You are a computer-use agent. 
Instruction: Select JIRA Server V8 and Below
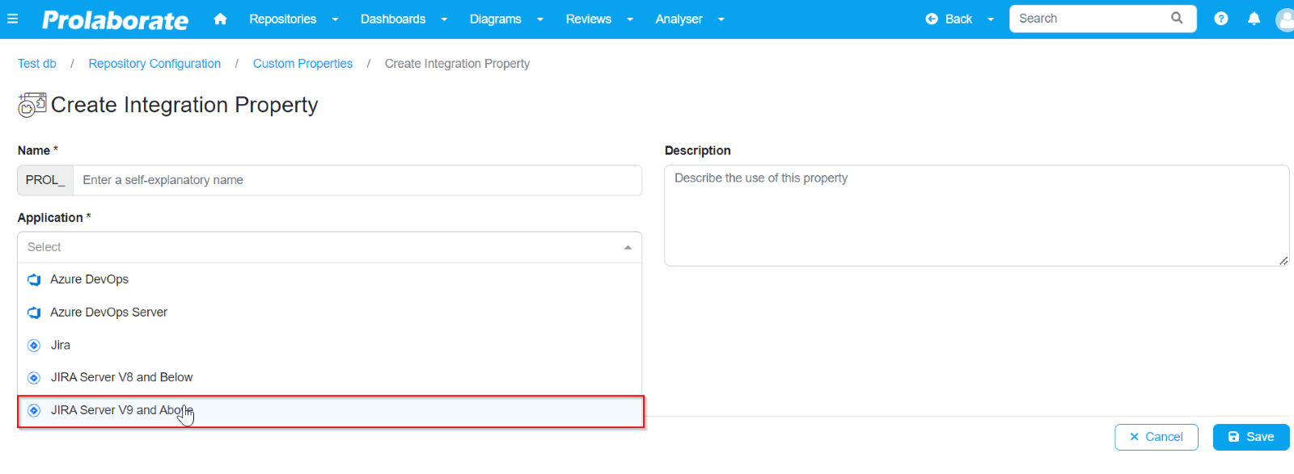click(329, 377)
